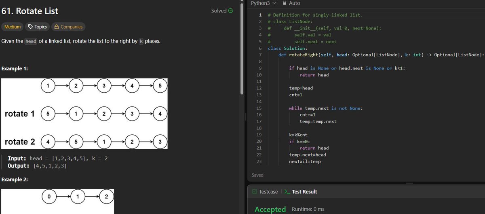
Task: Click the 'rotate 1' label in diagram
Action: [19, 114]
